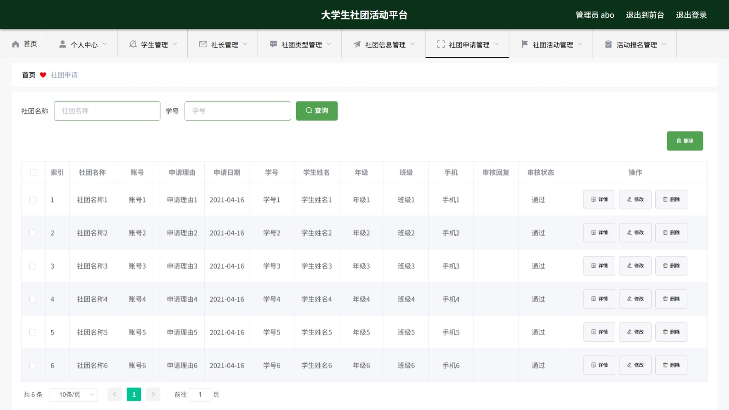Expand the 社长管理 dropdown arrow
Image resolution: width=729 pixels, height=410 pixels.
pyautogui.click(x=245, y=44)
